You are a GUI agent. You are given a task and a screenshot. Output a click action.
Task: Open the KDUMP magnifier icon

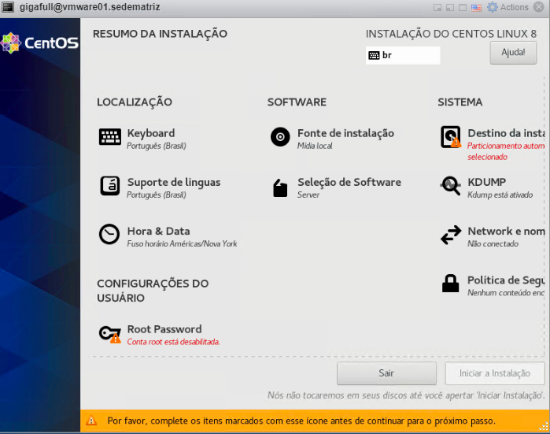coord(450,185)
